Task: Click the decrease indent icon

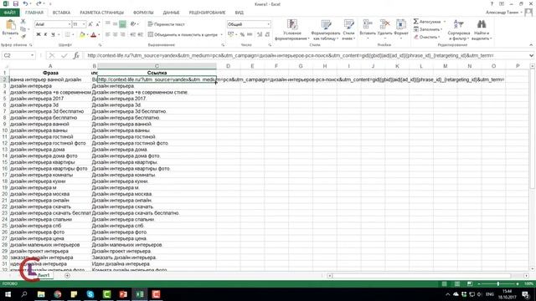Action: (x=132, y=34)
